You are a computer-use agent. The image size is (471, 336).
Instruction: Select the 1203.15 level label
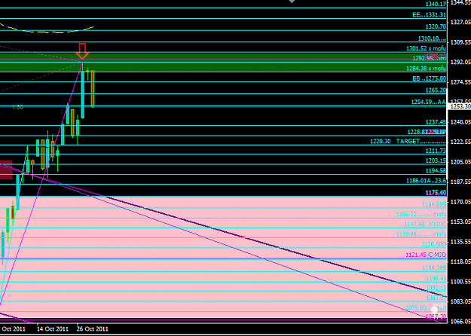coord(436,160)
